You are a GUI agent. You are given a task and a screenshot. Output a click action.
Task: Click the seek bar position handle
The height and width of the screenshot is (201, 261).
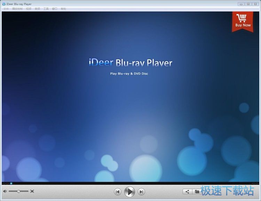[11, 183]
